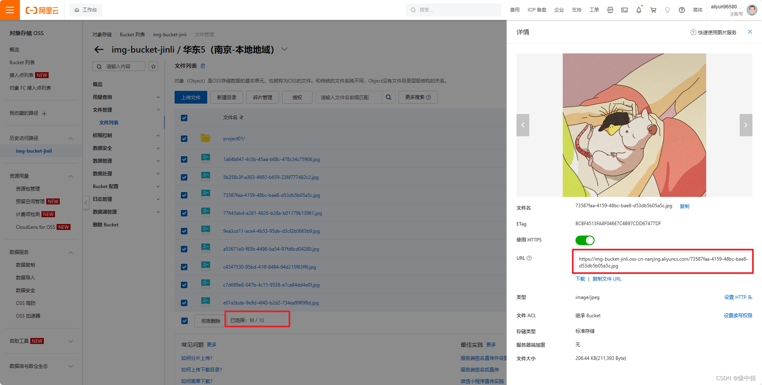762x385 pixels.
Task: Click the top search box
Action: pos(454,10)
